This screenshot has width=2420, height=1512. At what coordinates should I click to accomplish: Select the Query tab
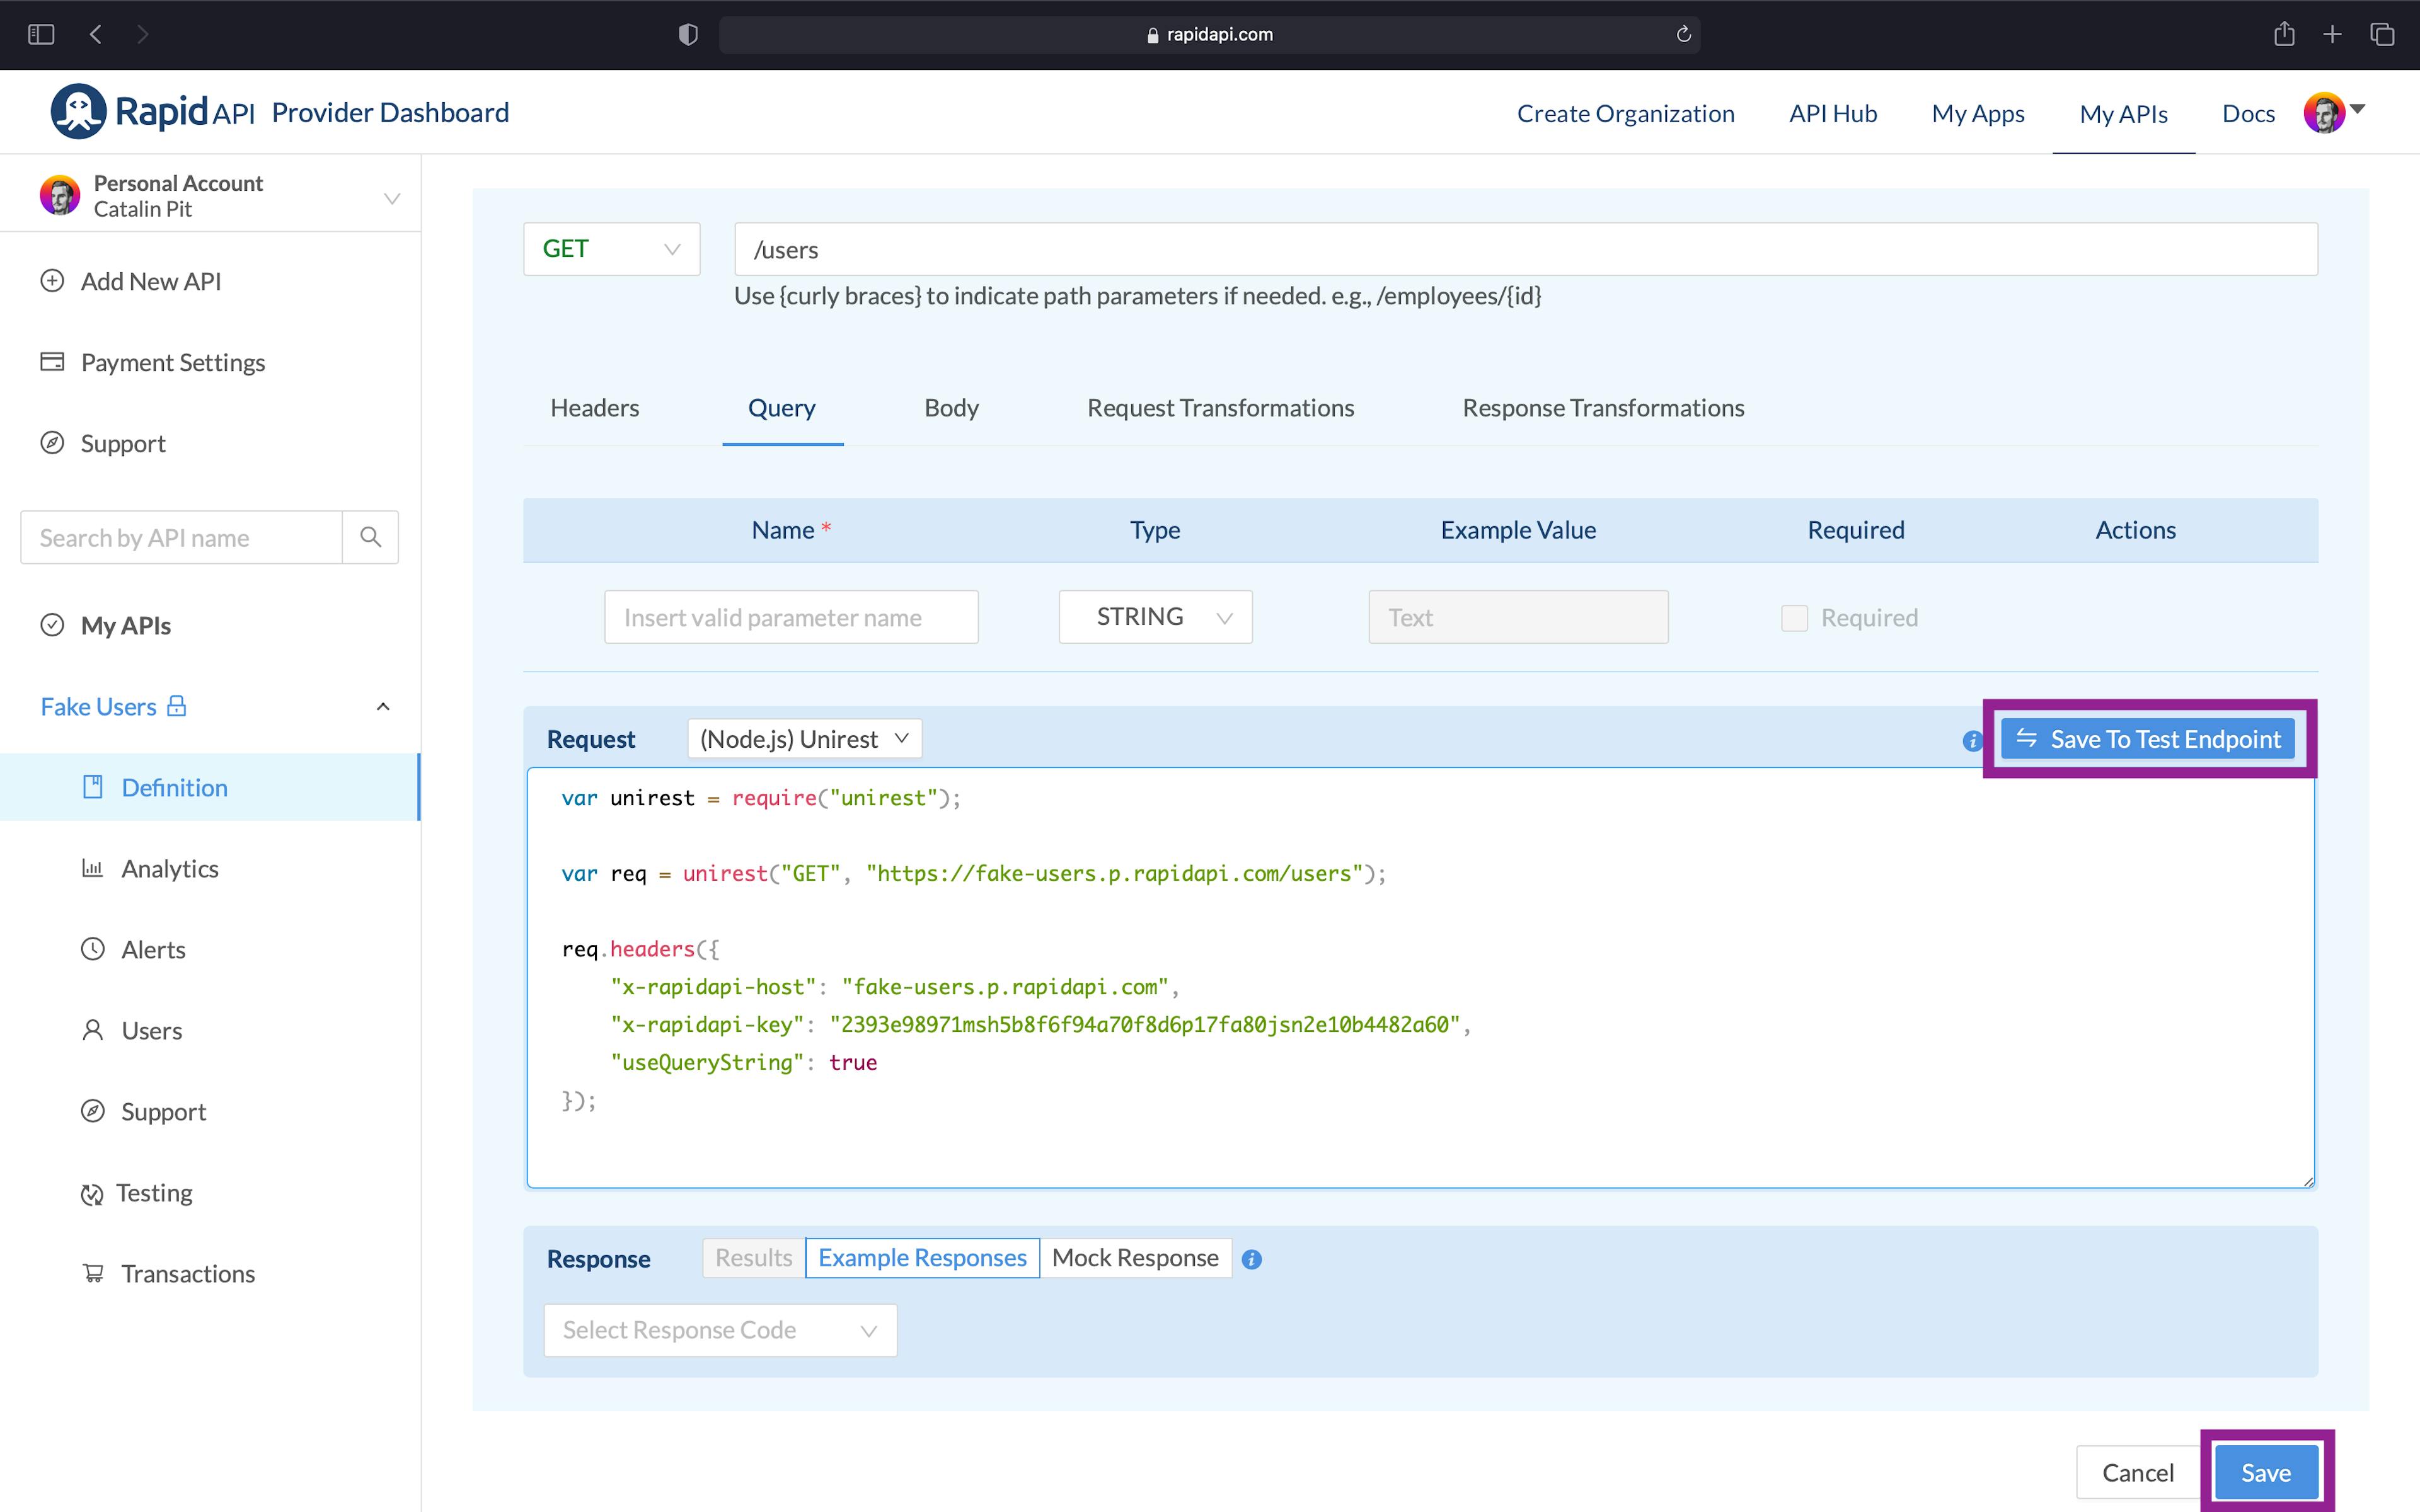pyautogui.click(x=782, y=408)
